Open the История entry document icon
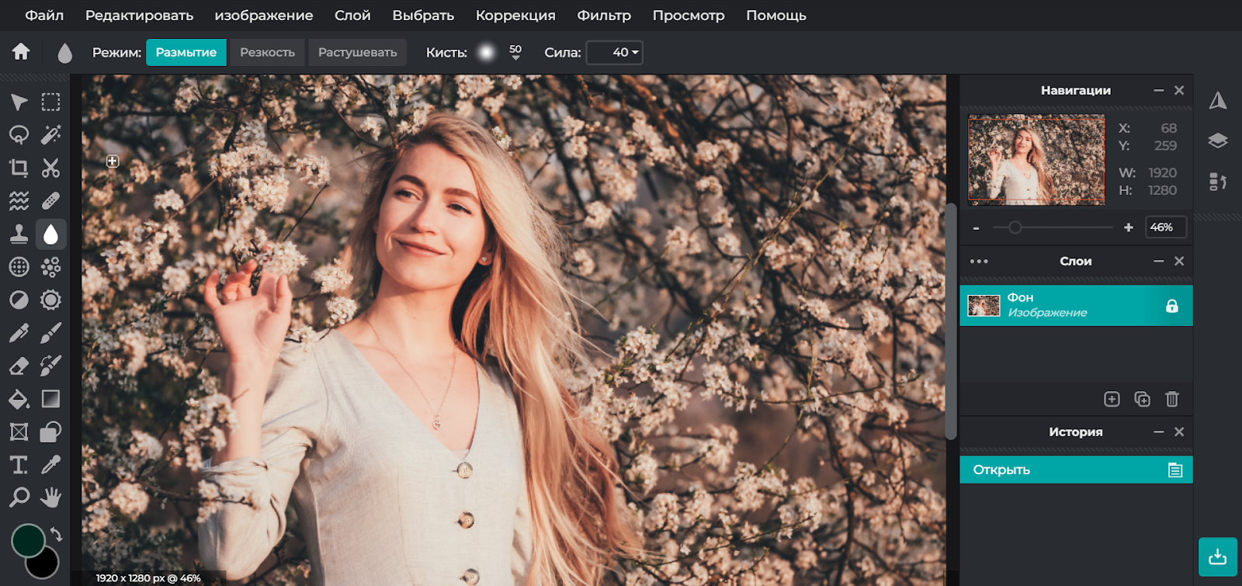This screenshot has height=586, width=1242. [x=1175, y=470]
